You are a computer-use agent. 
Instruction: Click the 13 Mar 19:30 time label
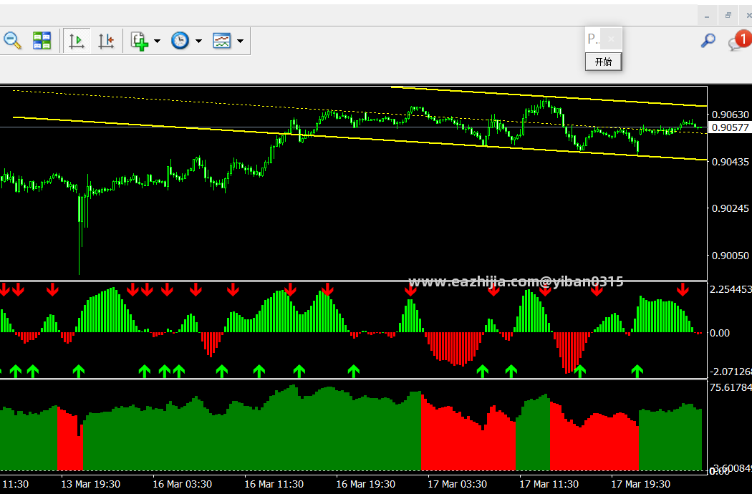[91, 485]
